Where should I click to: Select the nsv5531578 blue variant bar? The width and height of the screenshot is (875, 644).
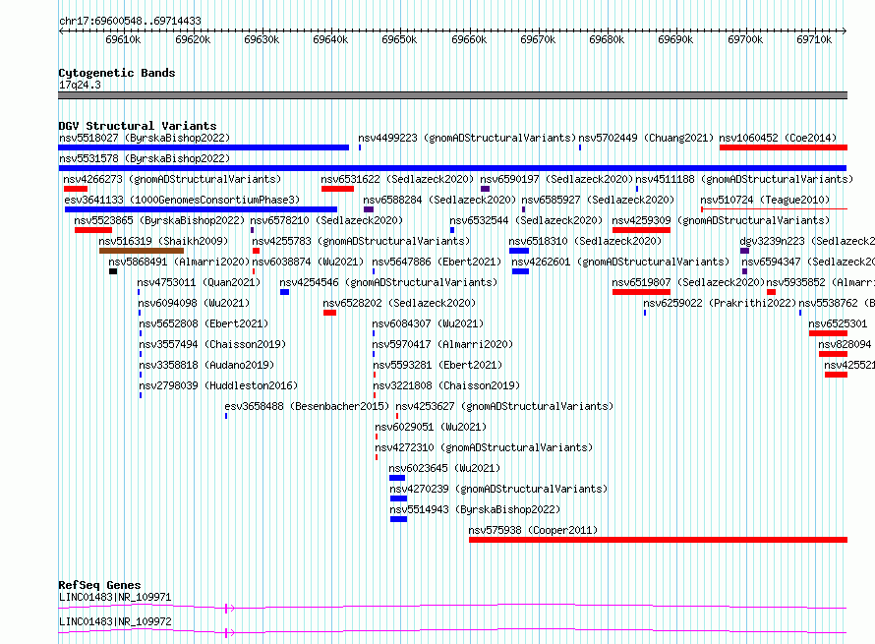tap(452, 168)
